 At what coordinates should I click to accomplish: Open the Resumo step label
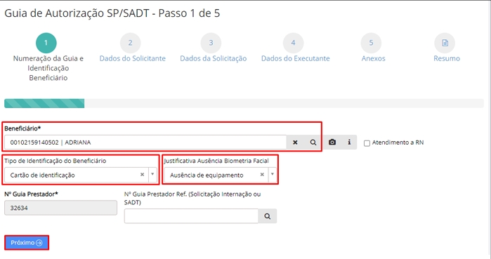tap(447, 58)
